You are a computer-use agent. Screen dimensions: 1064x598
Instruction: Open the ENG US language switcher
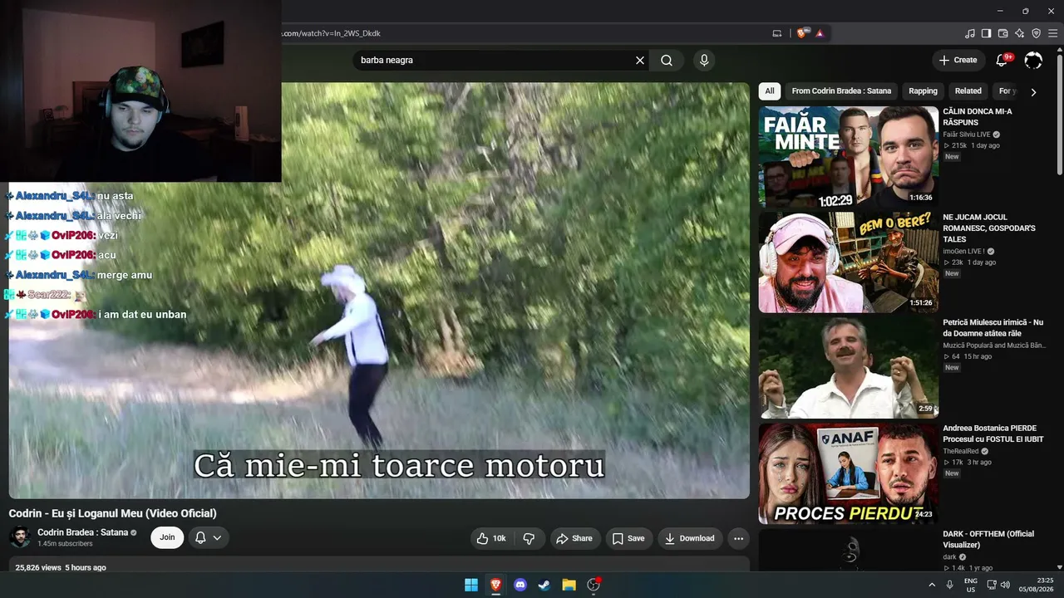[971, 585]
